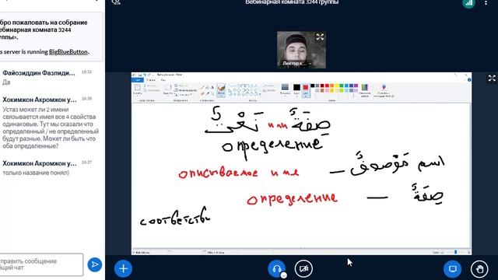Click the chat message input field
Viewport: 498px width, 280px height.
click(40, 264)
